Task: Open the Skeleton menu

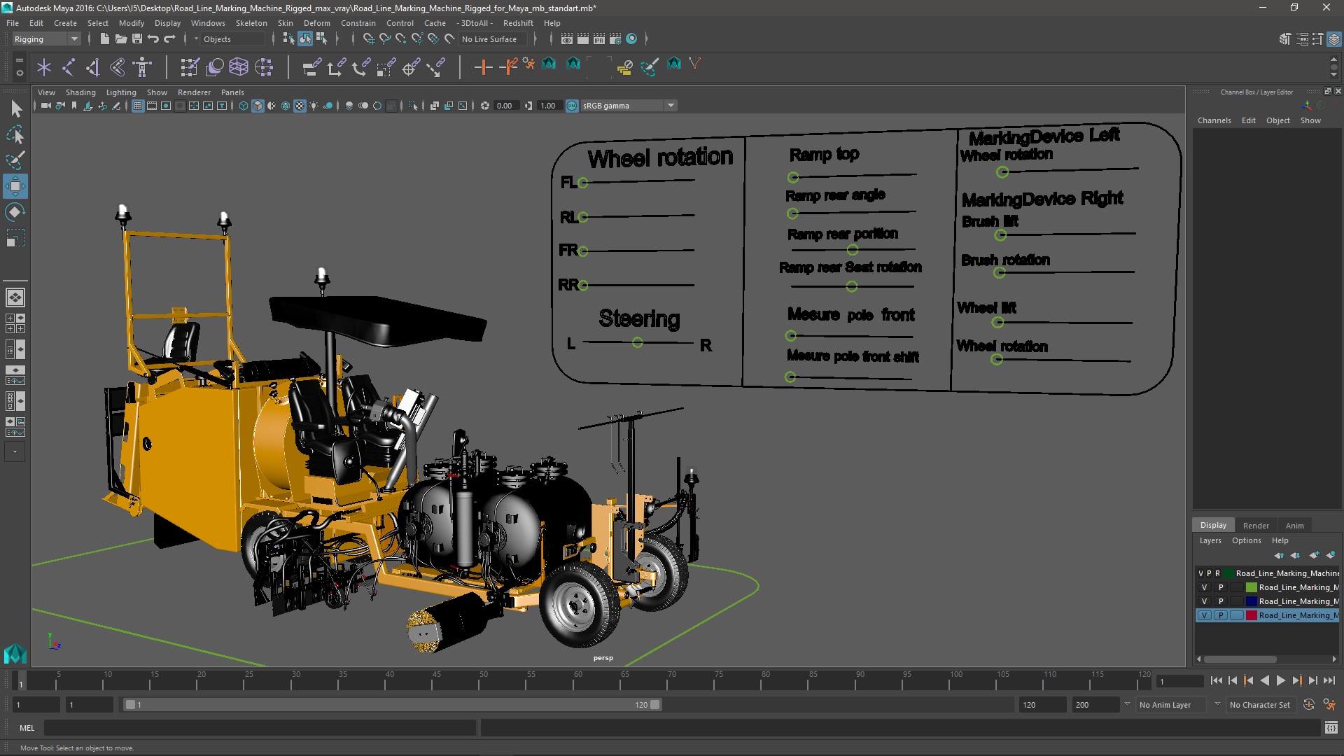Action: pyautogui.click(x=251, y=23)
